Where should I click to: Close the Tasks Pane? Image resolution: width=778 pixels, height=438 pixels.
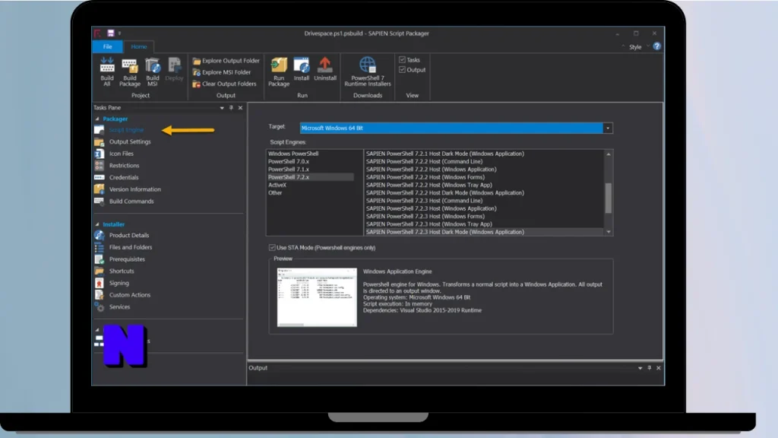tap(241, 108)
